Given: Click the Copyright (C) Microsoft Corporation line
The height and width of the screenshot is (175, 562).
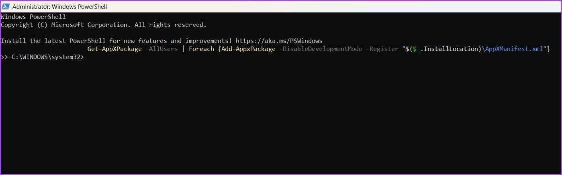Looking at the screenshot, I should pyautogui.click(x=104, y=25).
